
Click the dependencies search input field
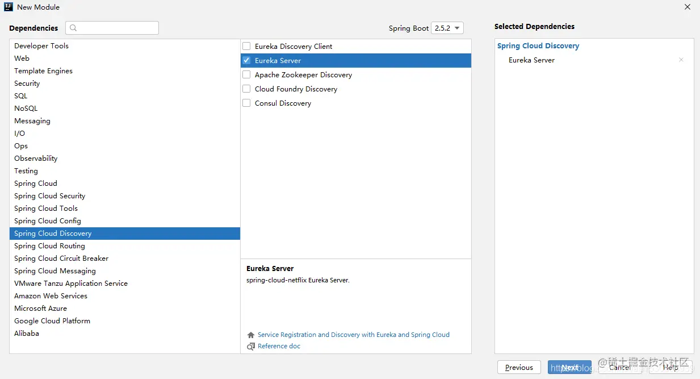(x=112, y=28)
